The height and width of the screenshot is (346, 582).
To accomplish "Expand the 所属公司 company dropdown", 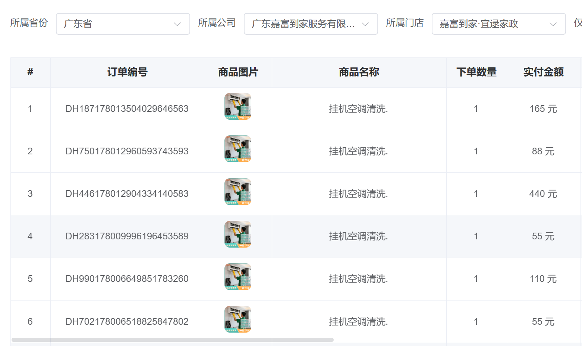I will 311,24.
